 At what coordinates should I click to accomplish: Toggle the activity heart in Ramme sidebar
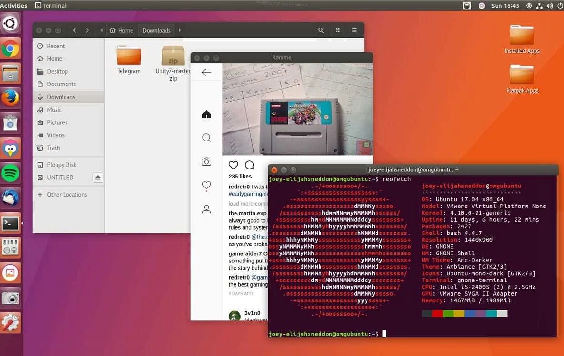207,186
